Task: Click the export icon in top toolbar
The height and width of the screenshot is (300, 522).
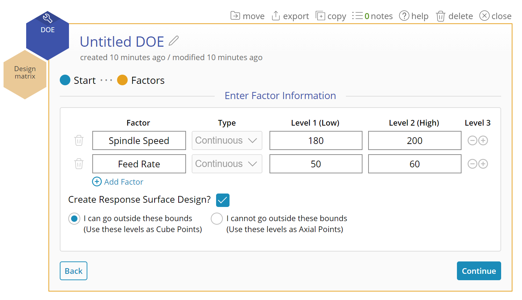Action: (276, 16)
